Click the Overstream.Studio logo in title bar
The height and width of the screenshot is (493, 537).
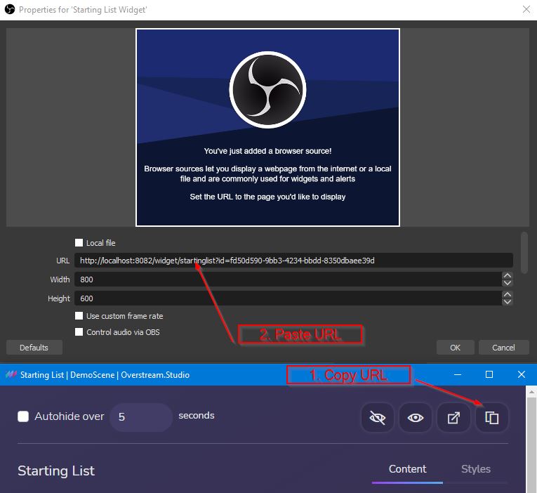[x=11, y=374]
